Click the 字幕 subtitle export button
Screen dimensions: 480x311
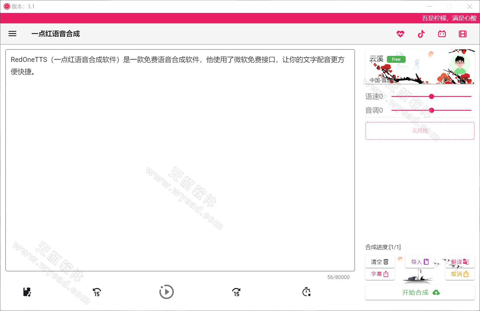[380, 274]
